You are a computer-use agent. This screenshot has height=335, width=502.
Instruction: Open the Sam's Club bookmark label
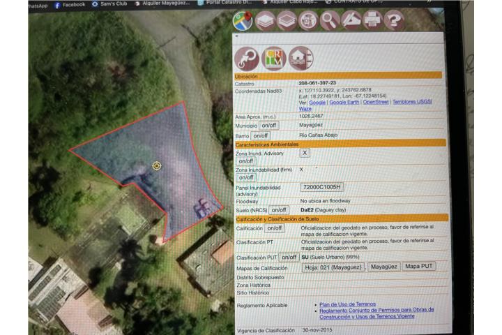tap(114, 4)
